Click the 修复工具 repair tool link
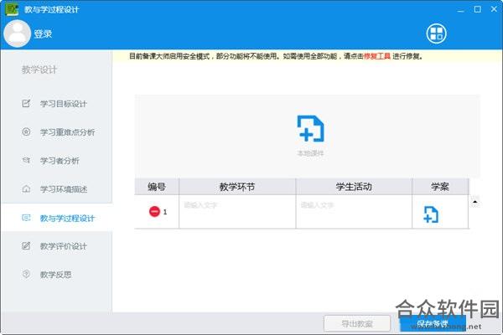This screenshot has height=335, width=503. [x=376, y=56]
